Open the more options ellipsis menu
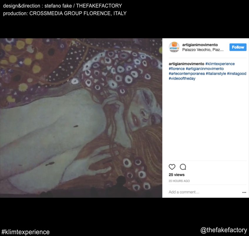Image resolution: width=249 pixels, height=236 pixels. point(244,192)
